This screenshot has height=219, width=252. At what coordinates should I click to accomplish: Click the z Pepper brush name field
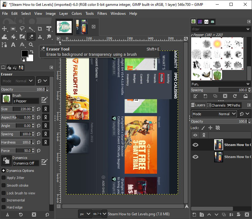(26, 101)
